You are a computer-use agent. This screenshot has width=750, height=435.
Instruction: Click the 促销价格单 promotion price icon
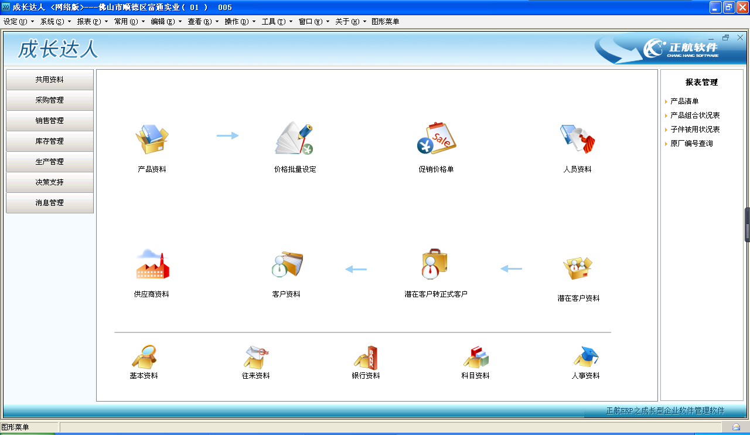(436, 140)
